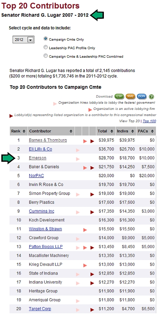This screenshot has height=316, width=159.
Task: Open the green help question mark icon
Action: coord(152,97)
